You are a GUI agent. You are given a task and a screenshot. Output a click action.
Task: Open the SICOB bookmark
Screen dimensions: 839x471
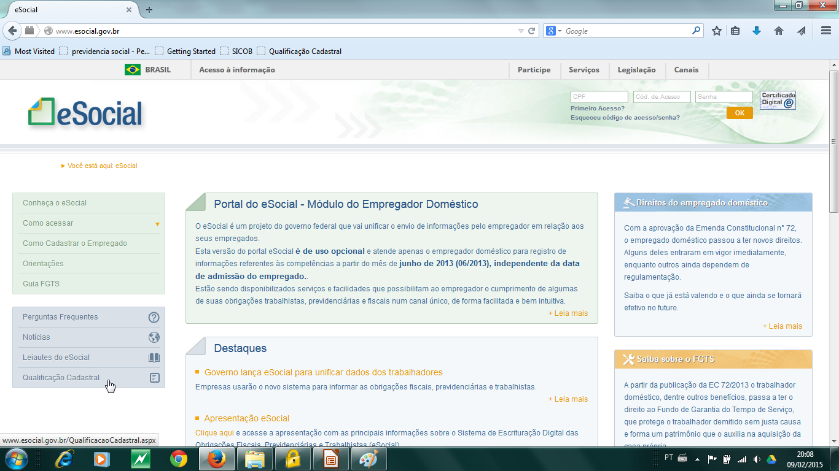[236, 52]
